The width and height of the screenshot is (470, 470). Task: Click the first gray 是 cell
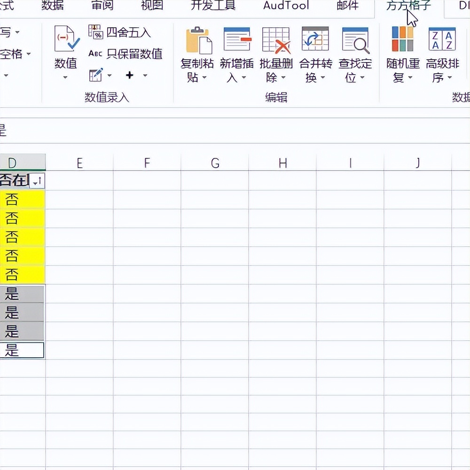[x=22, y=294]
